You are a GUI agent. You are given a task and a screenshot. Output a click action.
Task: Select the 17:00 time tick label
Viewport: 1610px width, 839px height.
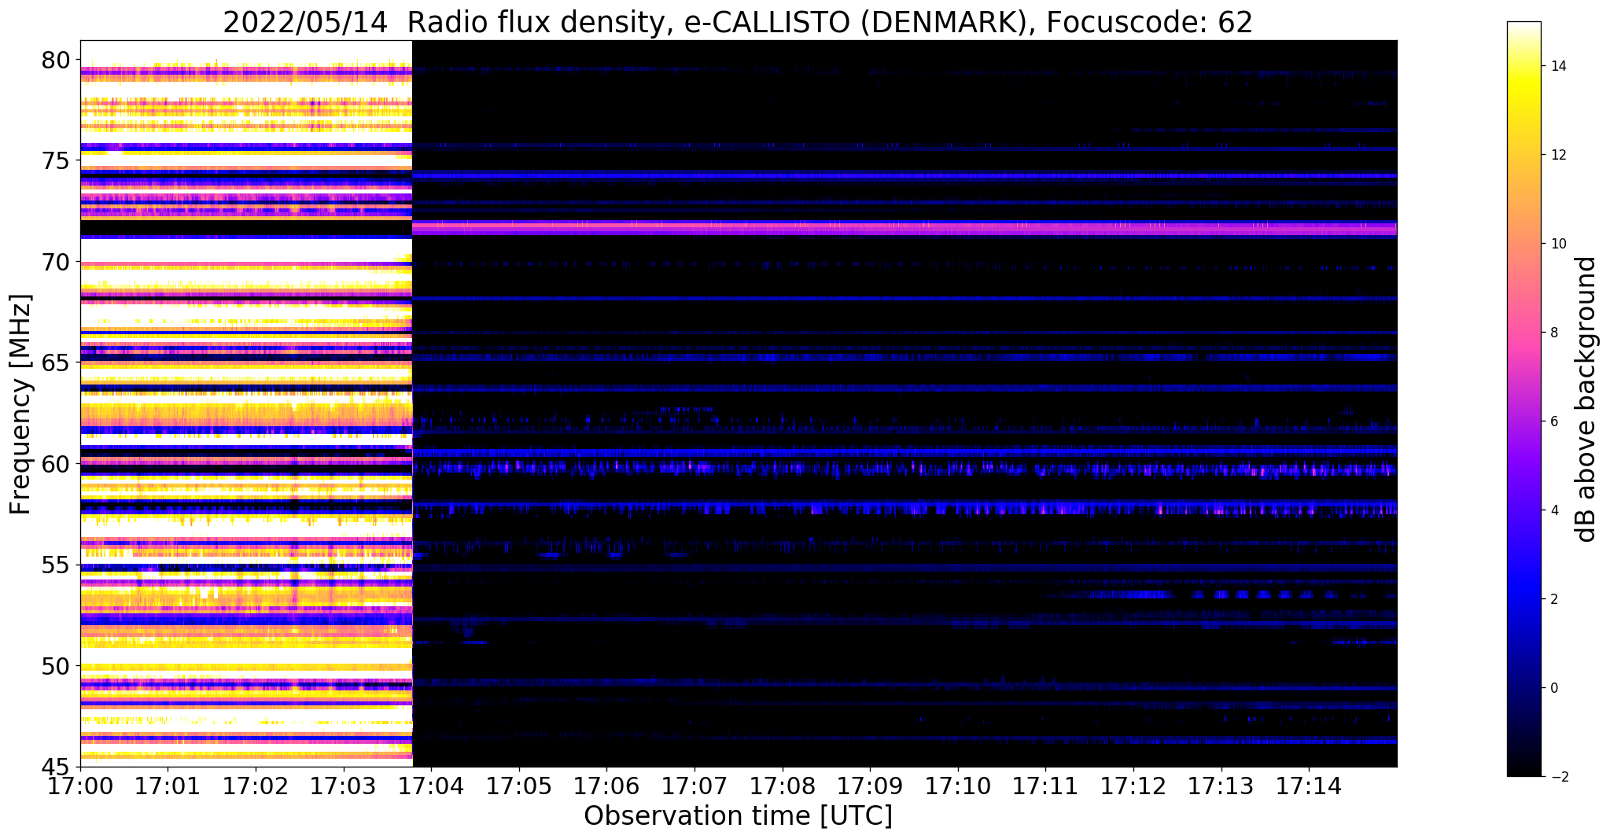click(x=80, y=786)
